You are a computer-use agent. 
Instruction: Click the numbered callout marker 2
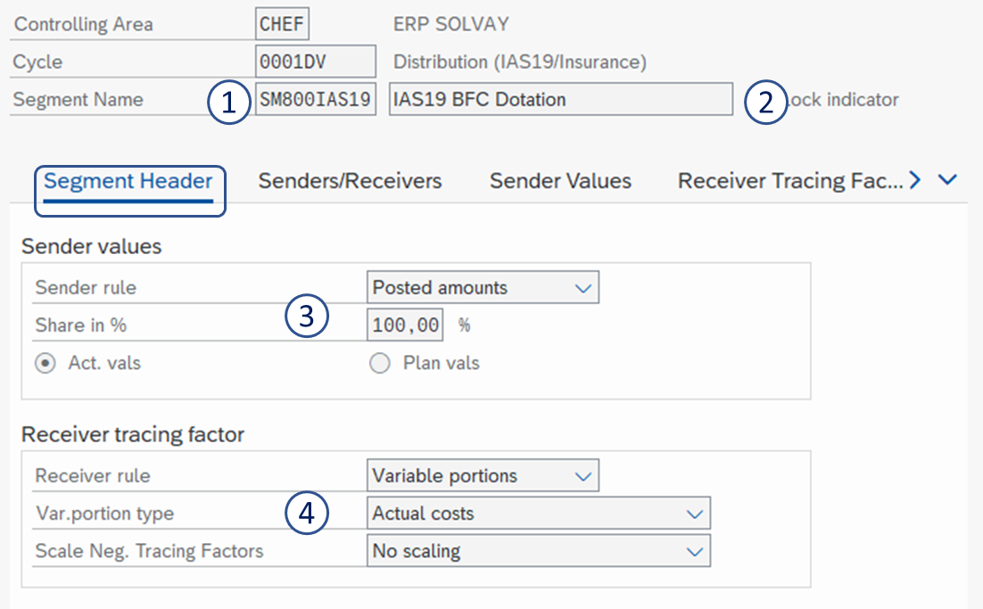pos(764,102)
